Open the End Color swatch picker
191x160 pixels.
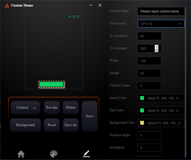(x=142, y=110)
